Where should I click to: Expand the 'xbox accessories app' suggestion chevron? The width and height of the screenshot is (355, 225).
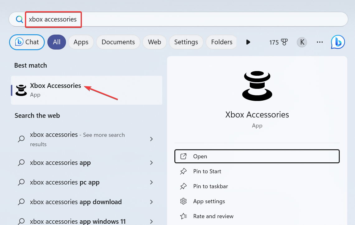(151, 163)
